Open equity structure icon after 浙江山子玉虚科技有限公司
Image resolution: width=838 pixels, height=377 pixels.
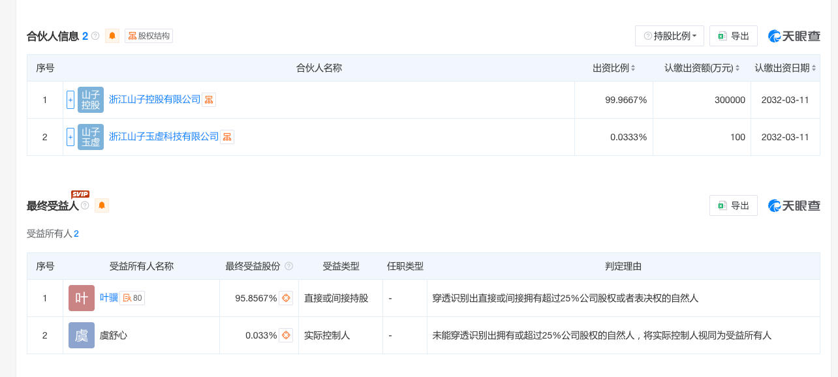(x=227, y=137)
